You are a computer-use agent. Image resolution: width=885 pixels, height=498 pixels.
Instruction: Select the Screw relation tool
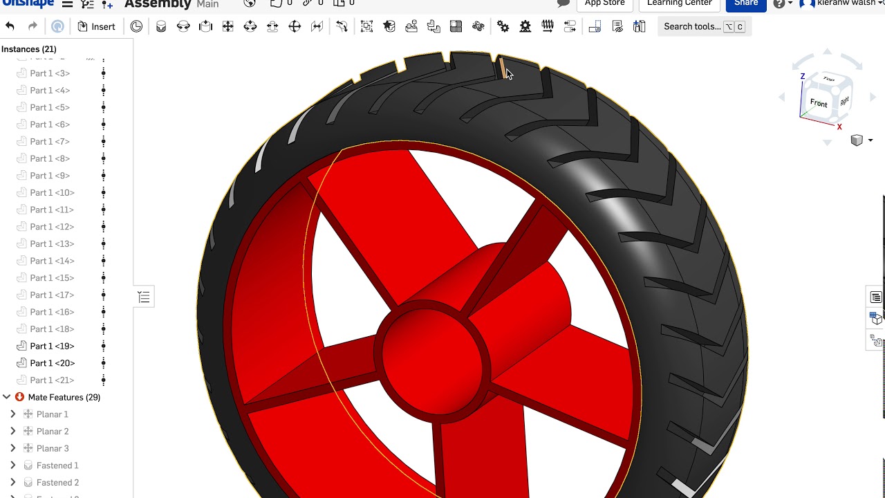[548, 26]
